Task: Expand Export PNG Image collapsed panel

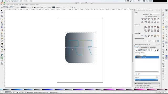Action: point(147,88)
